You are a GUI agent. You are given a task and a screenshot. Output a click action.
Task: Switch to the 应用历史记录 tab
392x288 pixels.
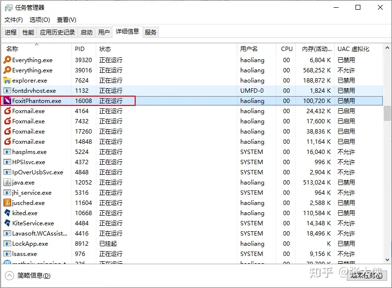(57, 32)
